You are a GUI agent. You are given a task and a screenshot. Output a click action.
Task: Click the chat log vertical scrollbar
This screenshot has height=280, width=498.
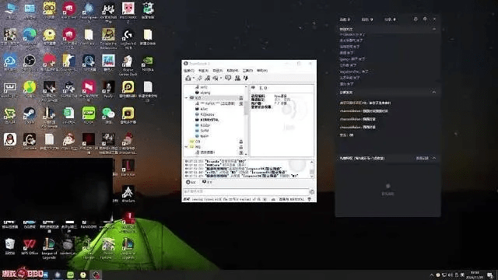(311, 170)
